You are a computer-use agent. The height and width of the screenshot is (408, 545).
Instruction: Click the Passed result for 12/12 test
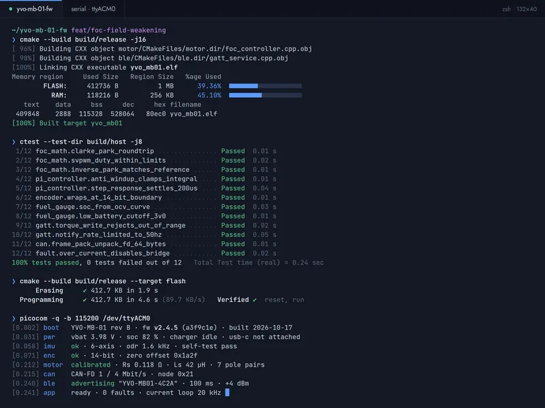coord(233,253)
